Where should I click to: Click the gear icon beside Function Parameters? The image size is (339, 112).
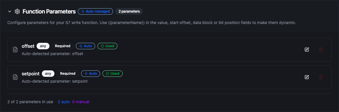point(17,11)
